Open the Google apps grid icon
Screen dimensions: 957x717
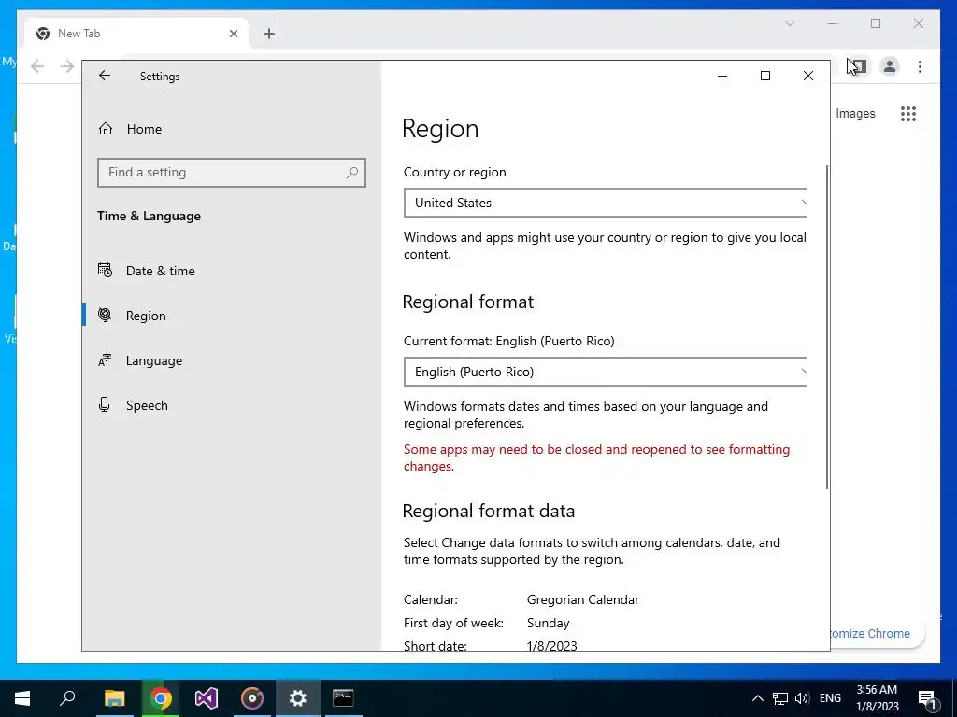pos(908,113)
